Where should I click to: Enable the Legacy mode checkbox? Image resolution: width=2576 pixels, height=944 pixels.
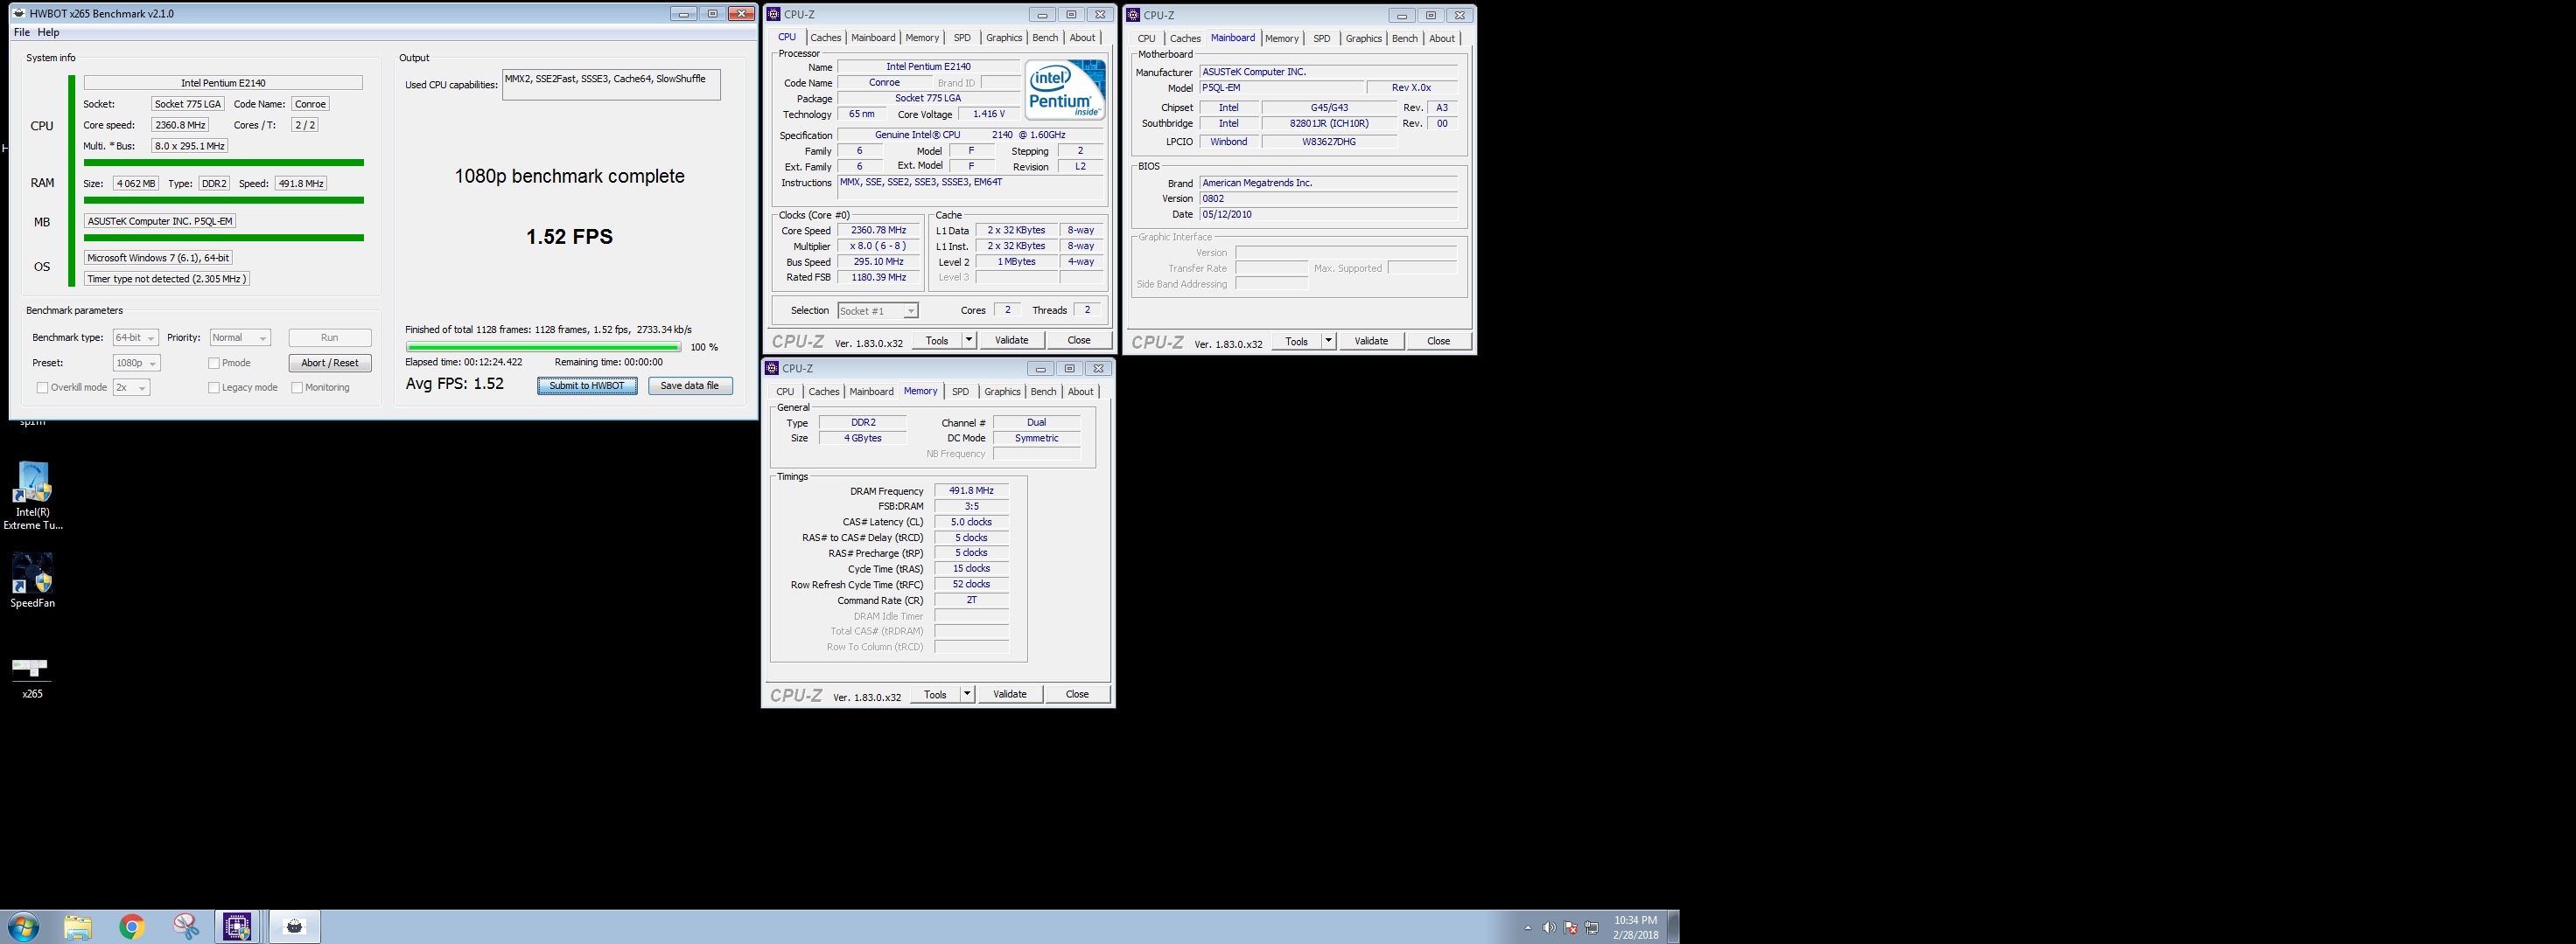point(213,387)
